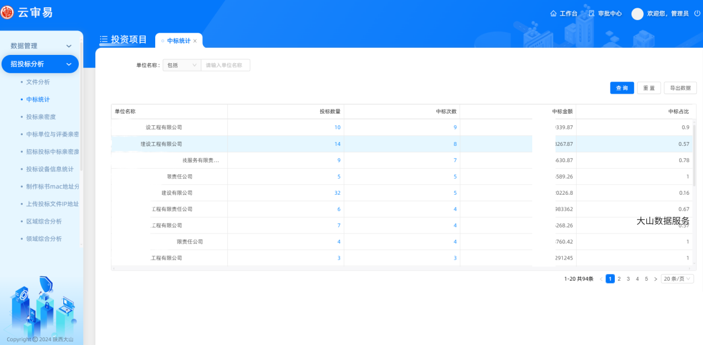This screenshot has width=703, height=345.
Task: Toggle the menu collapse icon beside 投资项目
Action: pyautogui.click(x=104, y=39)
